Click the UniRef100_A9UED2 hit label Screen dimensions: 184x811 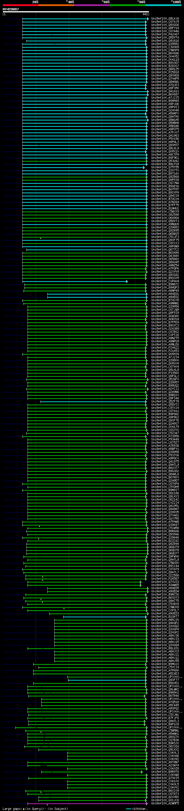pyautogui.click(x=165, y=297)
